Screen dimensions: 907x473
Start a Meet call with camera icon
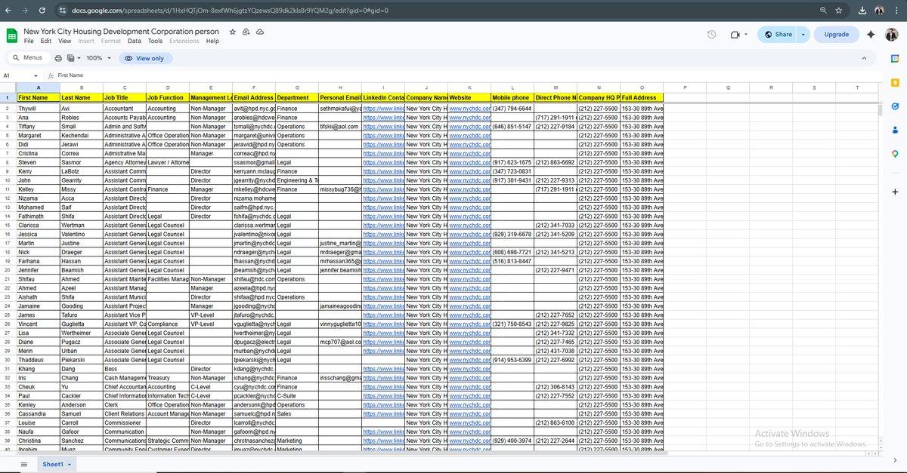pyautogui.click(x=735, y=35)
